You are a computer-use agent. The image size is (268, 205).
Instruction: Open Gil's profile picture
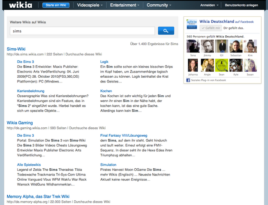pyautogui.click(x=222, y=46)
